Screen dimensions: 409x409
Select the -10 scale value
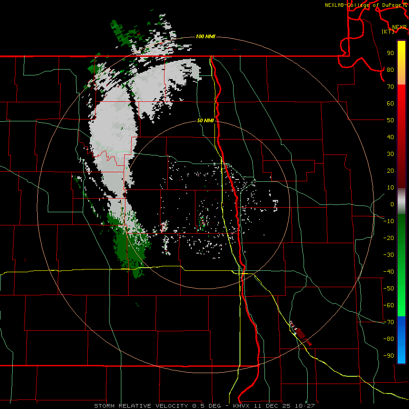tap(389, 221)
